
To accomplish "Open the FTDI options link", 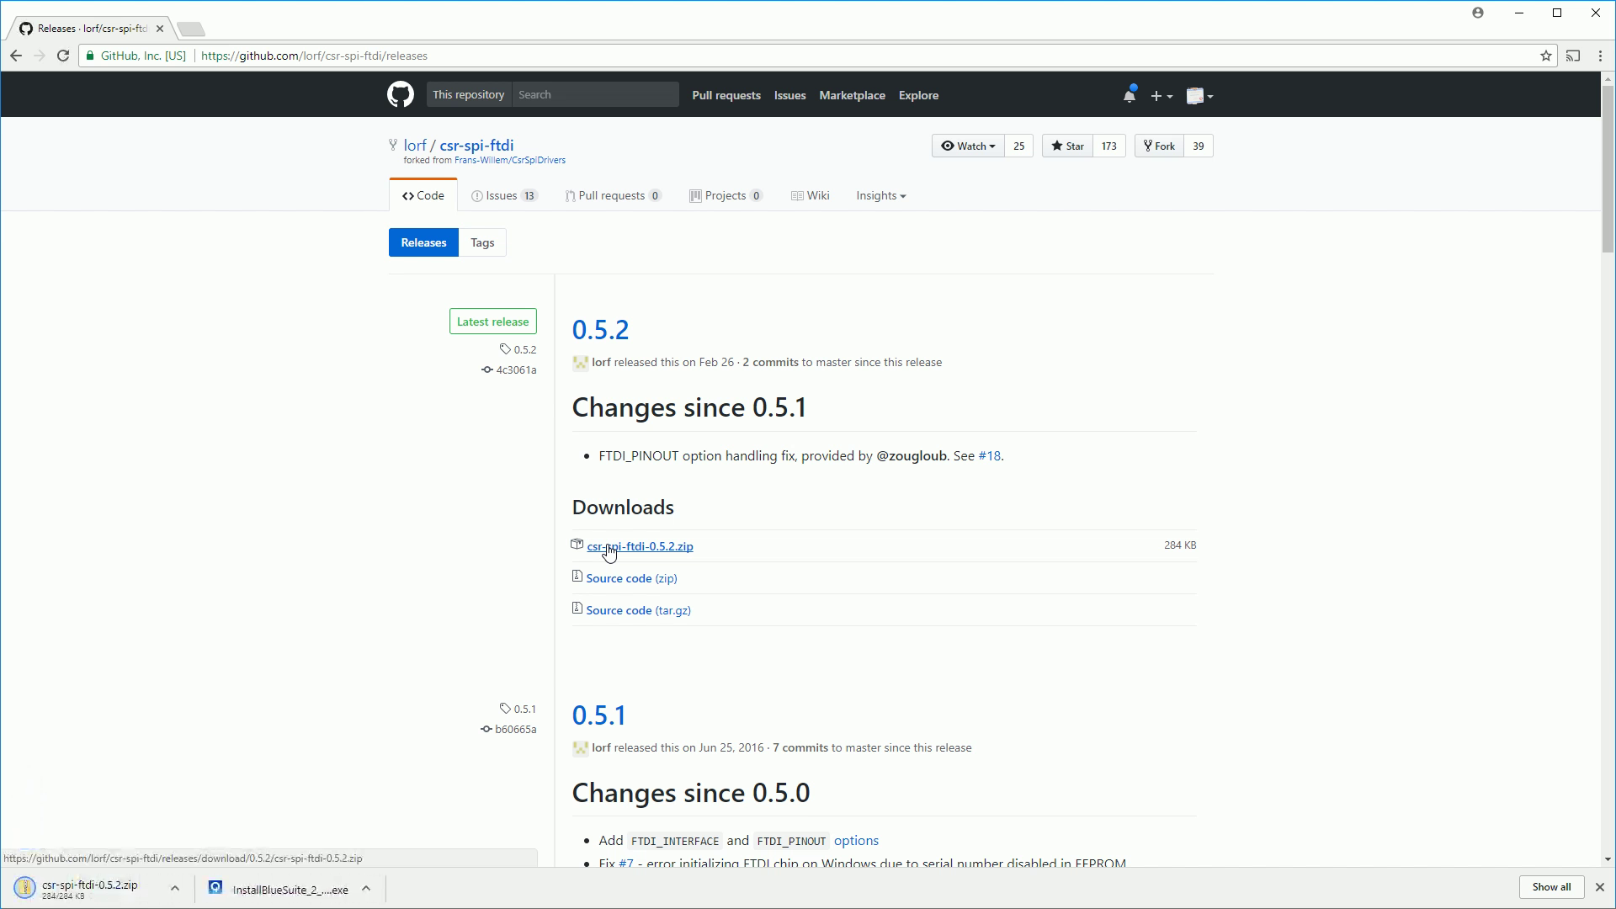I will 856,840.
